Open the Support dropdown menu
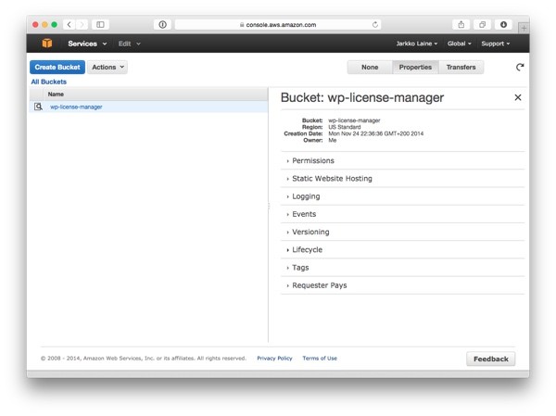 coord(496,44)
